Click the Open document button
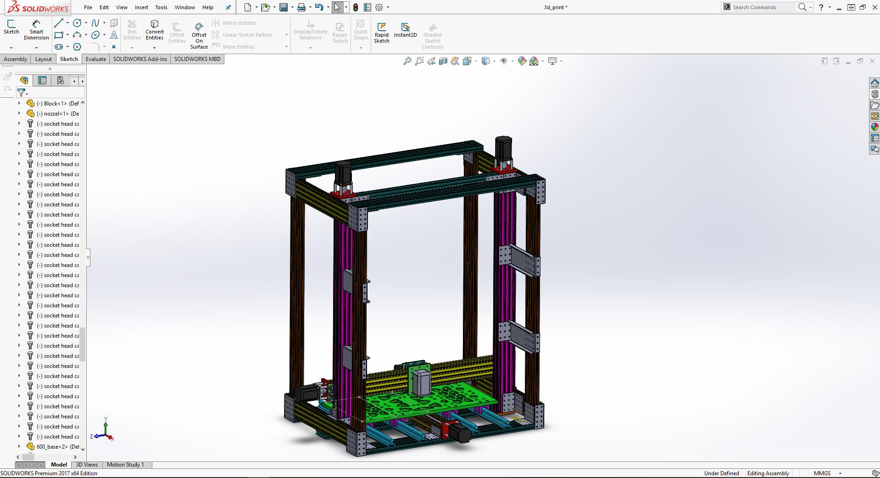Screen dimensions: 880x478 (x=265, y=7)
